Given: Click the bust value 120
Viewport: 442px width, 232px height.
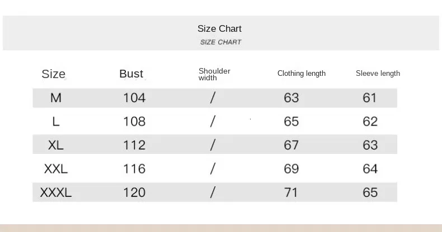Looking at the screenshot, I should tap(134, 193).
